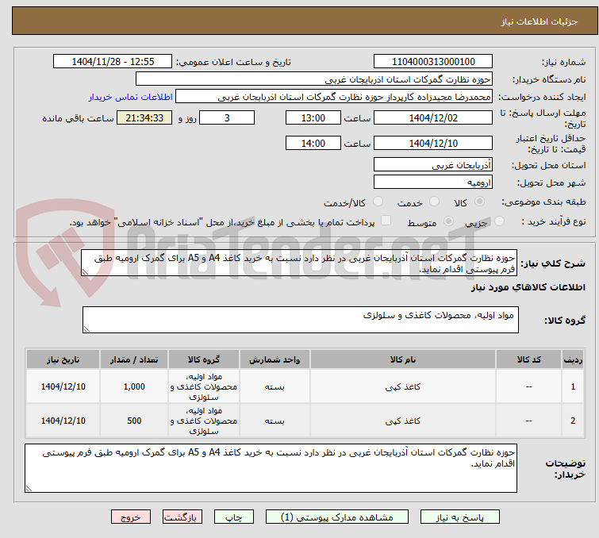The width and height of the screenshot is (599, 538).
Task: Click the کد کالا column header
Action: [528, 359]
